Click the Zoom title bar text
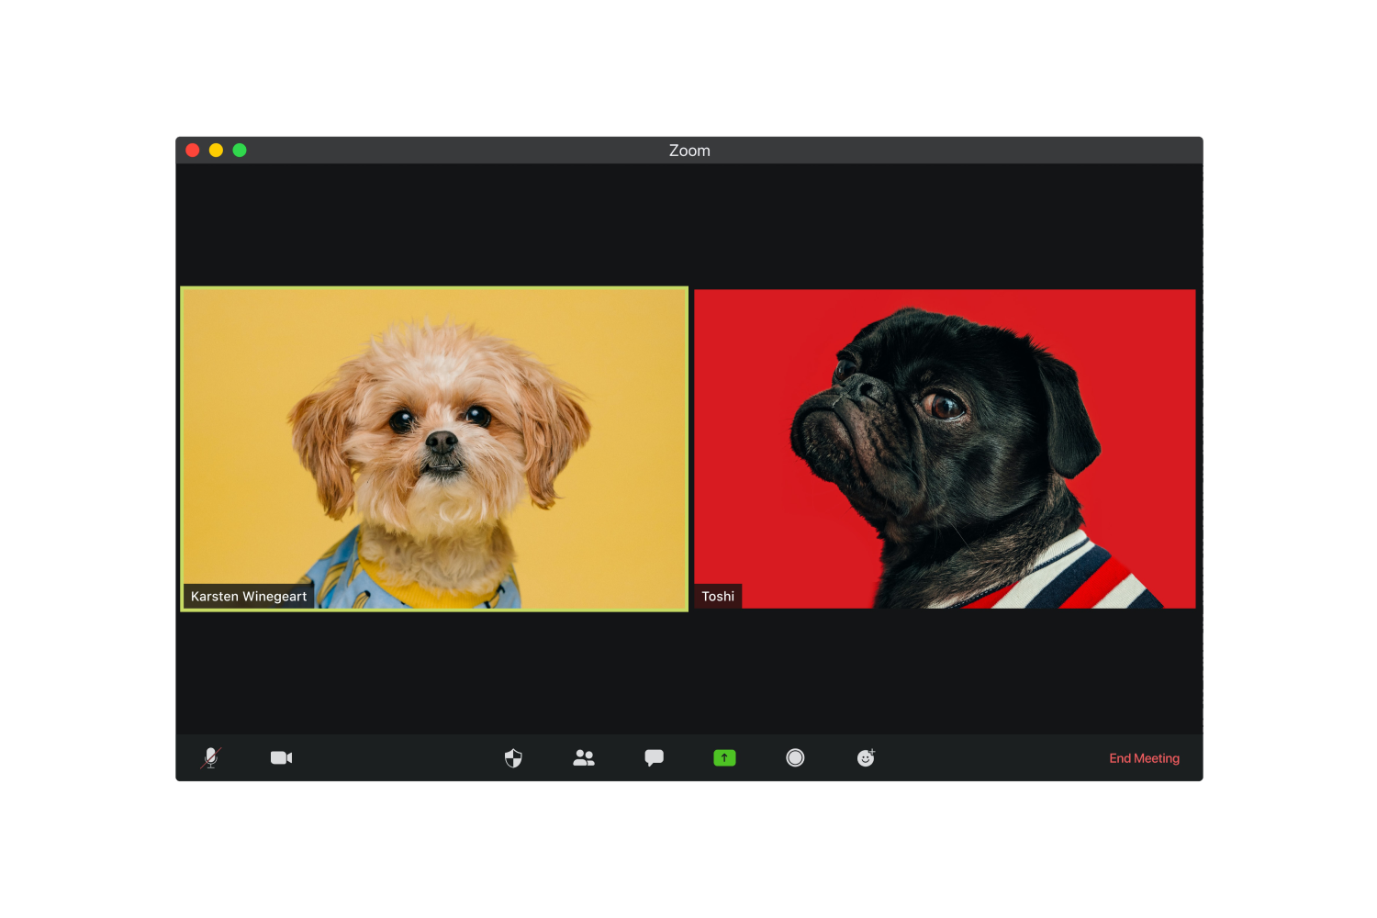Image resolution: width=1377 pixels, height=918 pixels. point(689,151)
